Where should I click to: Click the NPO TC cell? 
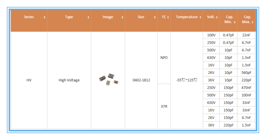164,58
